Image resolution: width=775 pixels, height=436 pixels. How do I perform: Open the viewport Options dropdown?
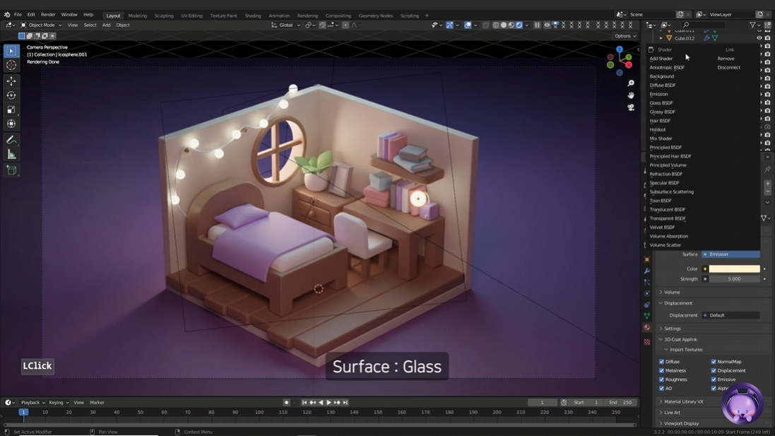point(625,36)
